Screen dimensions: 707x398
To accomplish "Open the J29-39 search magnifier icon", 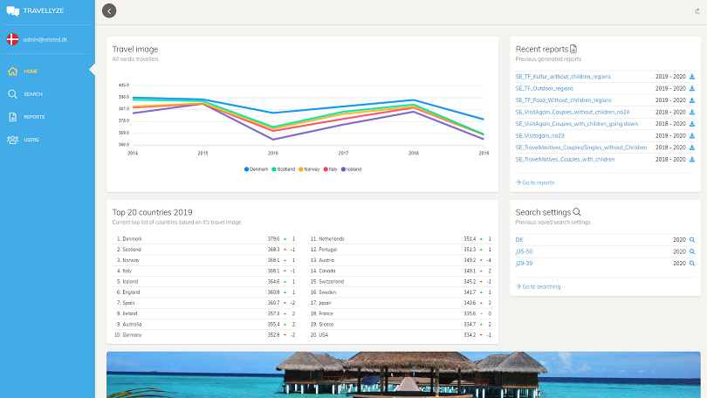I will click(x=692, y=264).
